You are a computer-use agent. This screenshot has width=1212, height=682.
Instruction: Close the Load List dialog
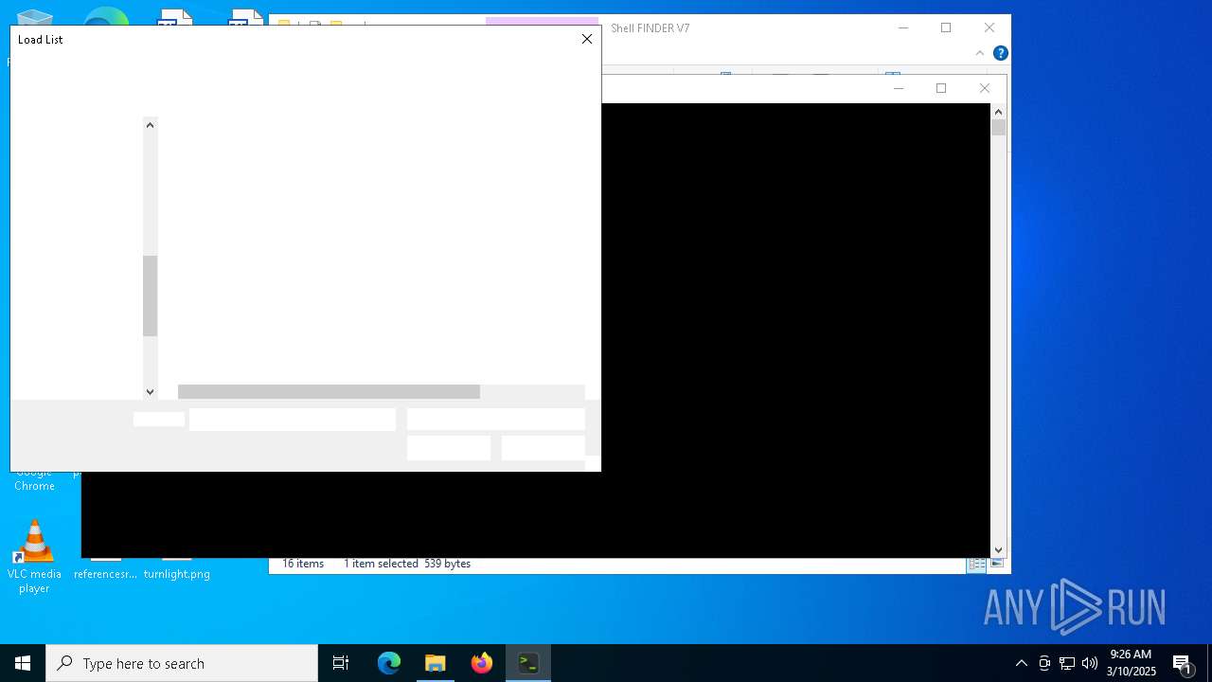point(587,39)
